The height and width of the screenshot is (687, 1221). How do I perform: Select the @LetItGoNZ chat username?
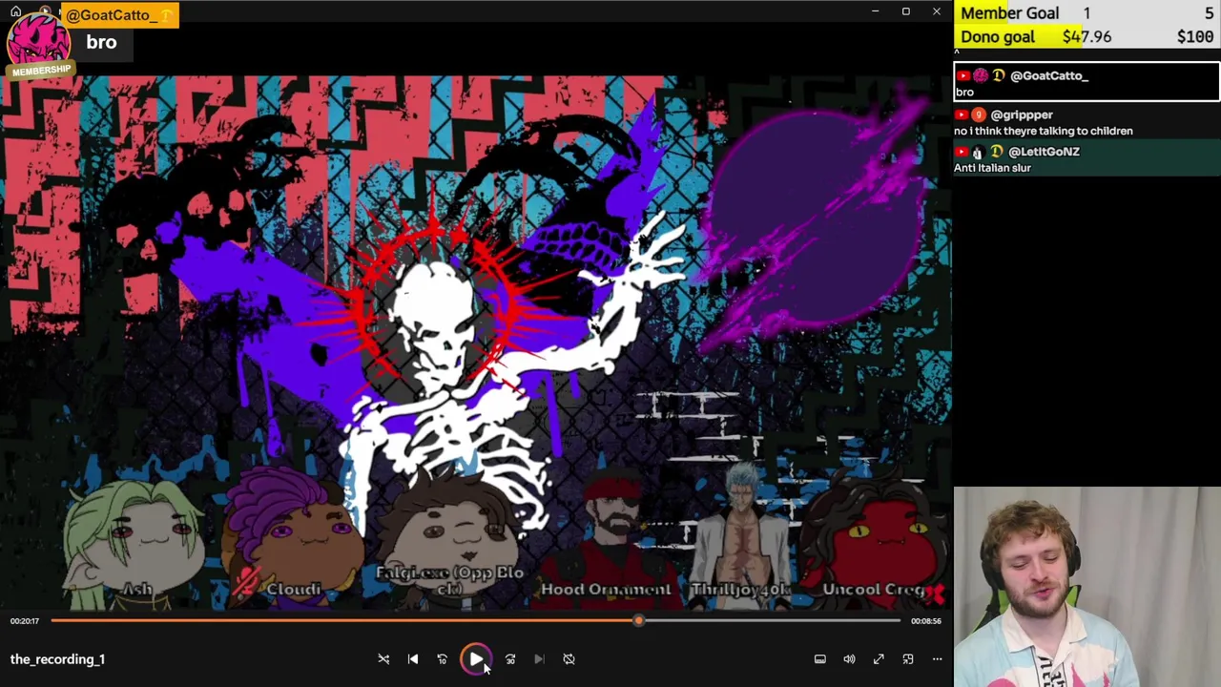[x=1044, y=152]
